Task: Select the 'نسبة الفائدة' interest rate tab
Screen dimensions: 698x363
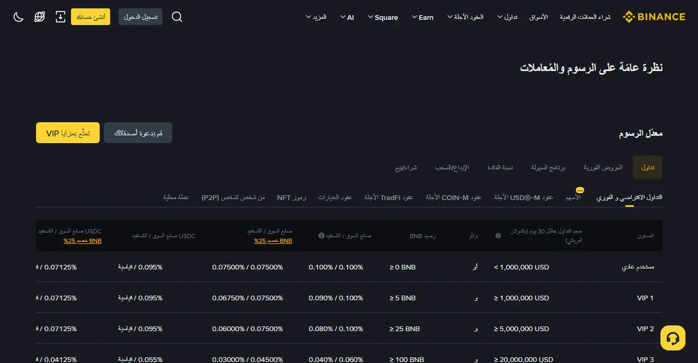Action: click(x=500, y=168)
